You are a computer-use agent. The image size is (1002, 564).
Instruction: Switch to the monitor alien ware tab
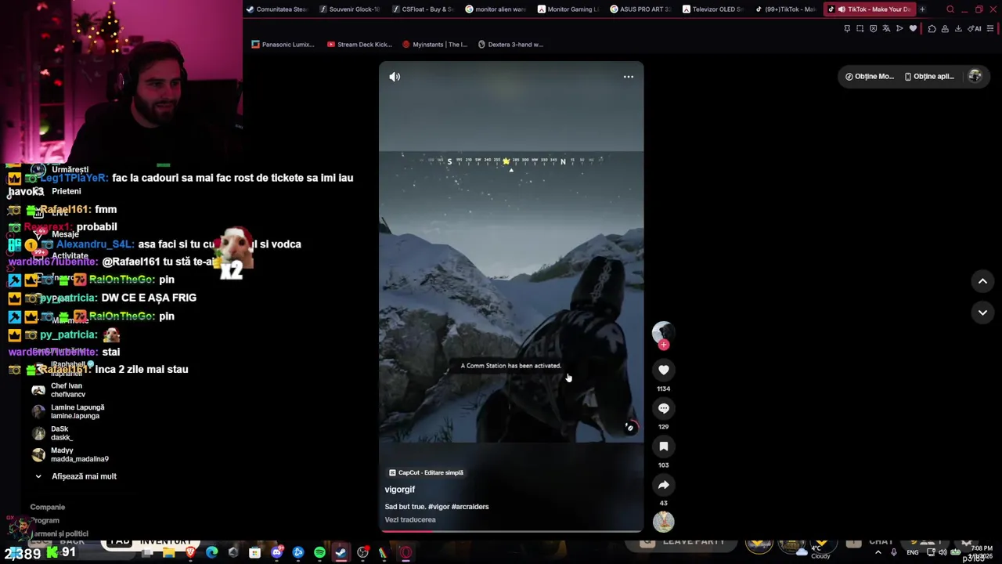[495, 9]
